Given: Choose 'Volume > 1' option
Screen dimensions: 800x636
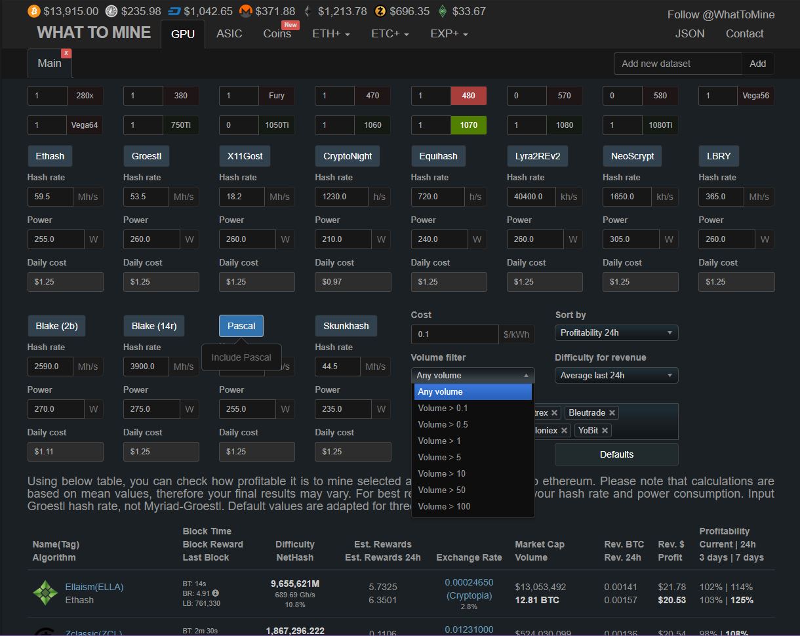Looking at the screenshot, I should [x=473, y=441].
